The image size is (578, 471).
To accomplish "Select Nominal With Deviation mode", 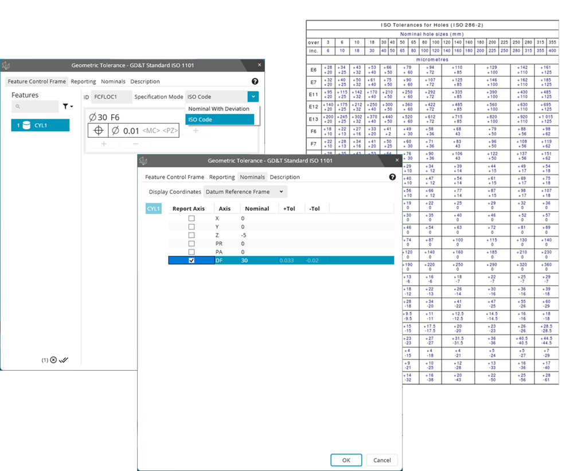I will tap(219, 108).
